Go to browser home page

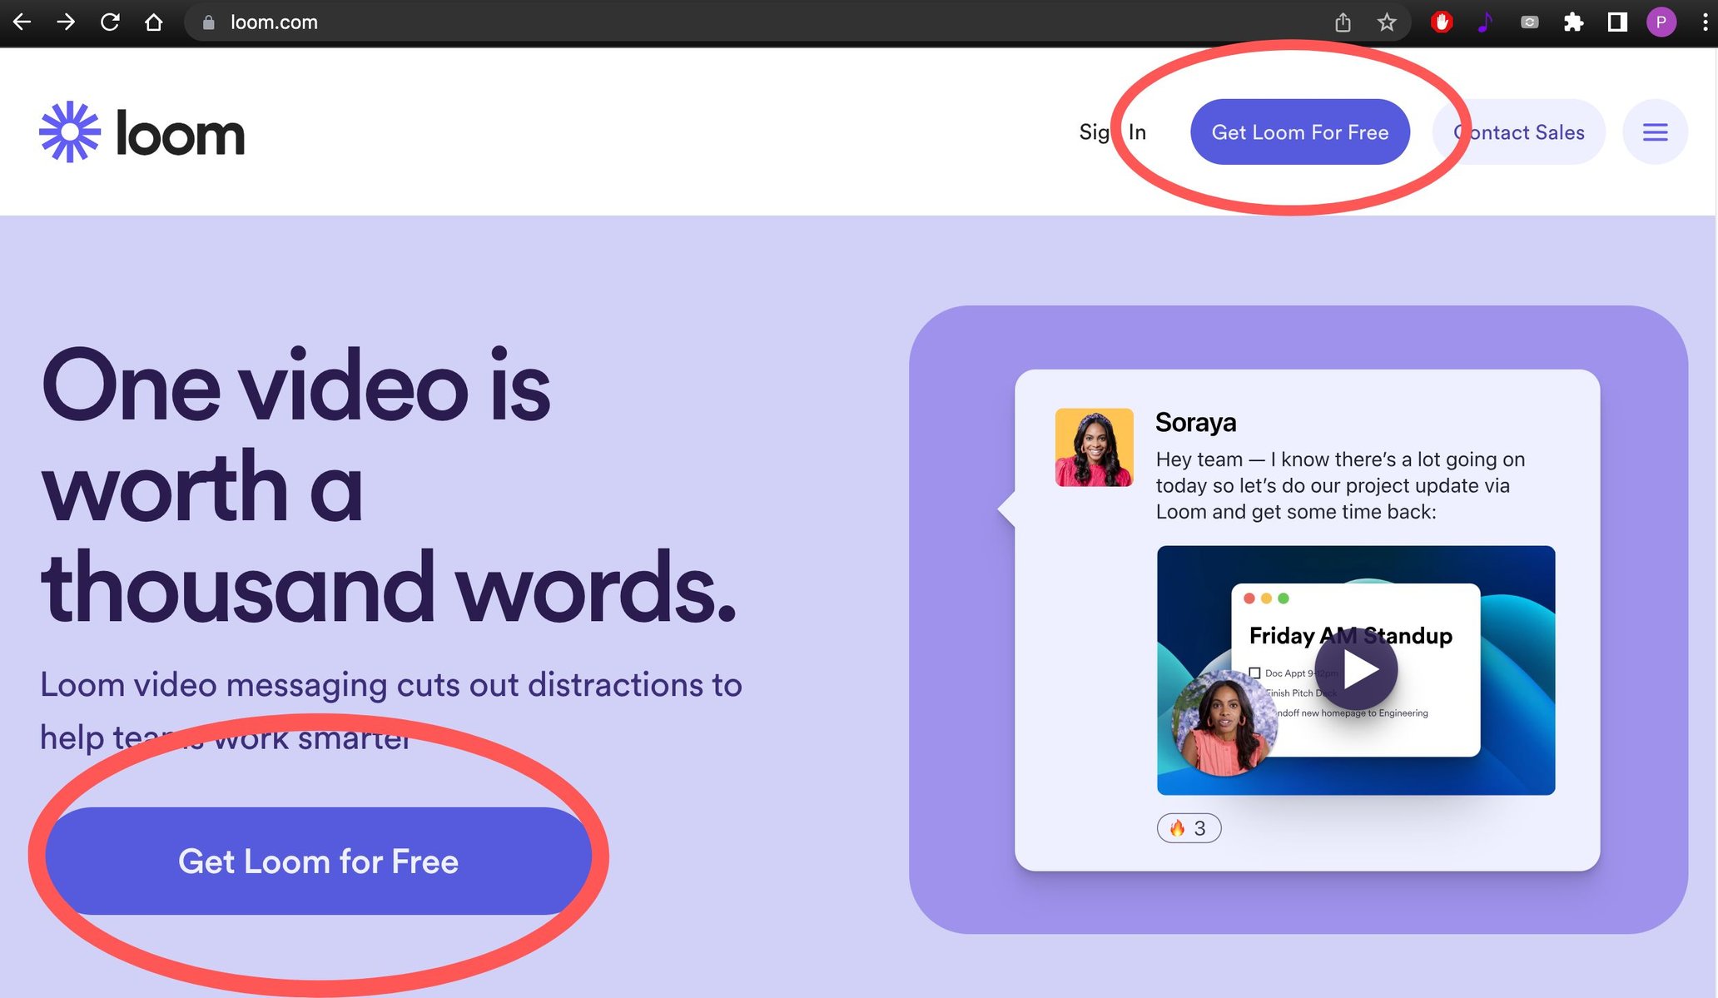tap(153, 22)
